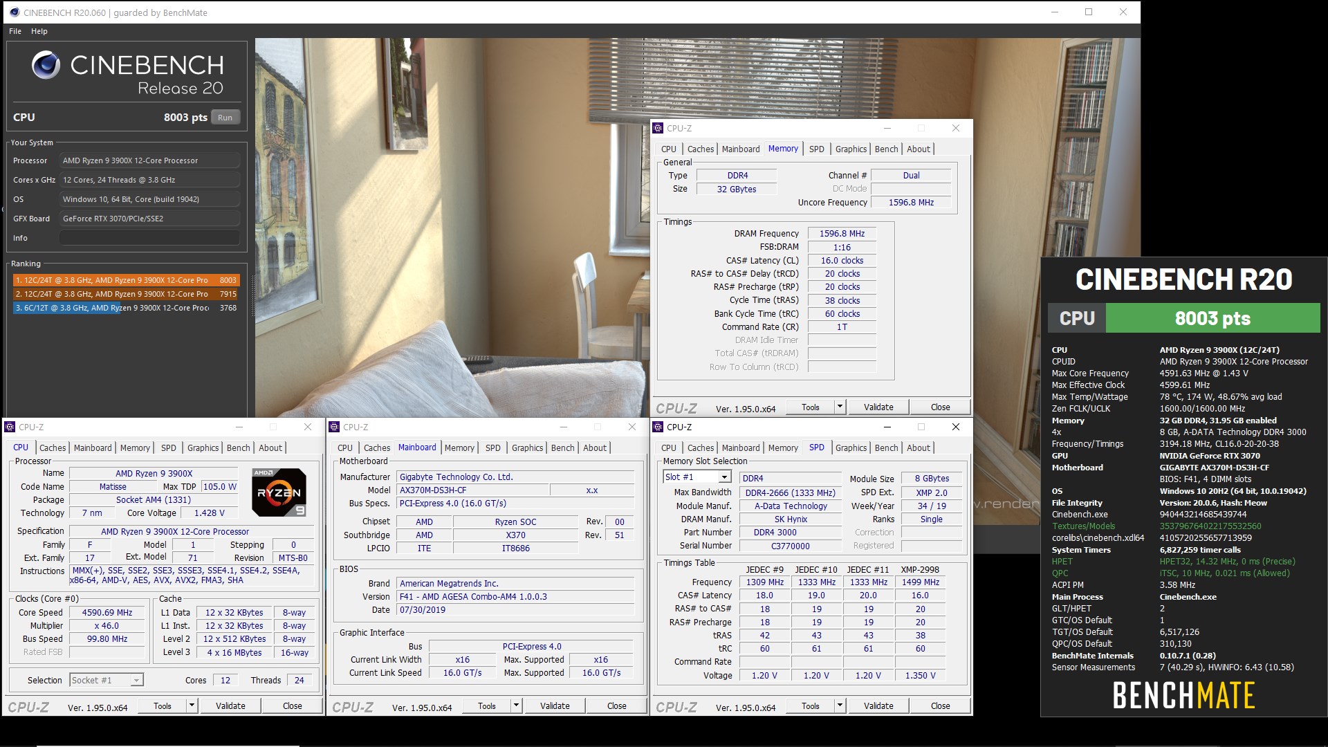Click the BENCHMATE logo at panel bottom
Viewport: 1328px width, 747px height.
click(1183, 695)
